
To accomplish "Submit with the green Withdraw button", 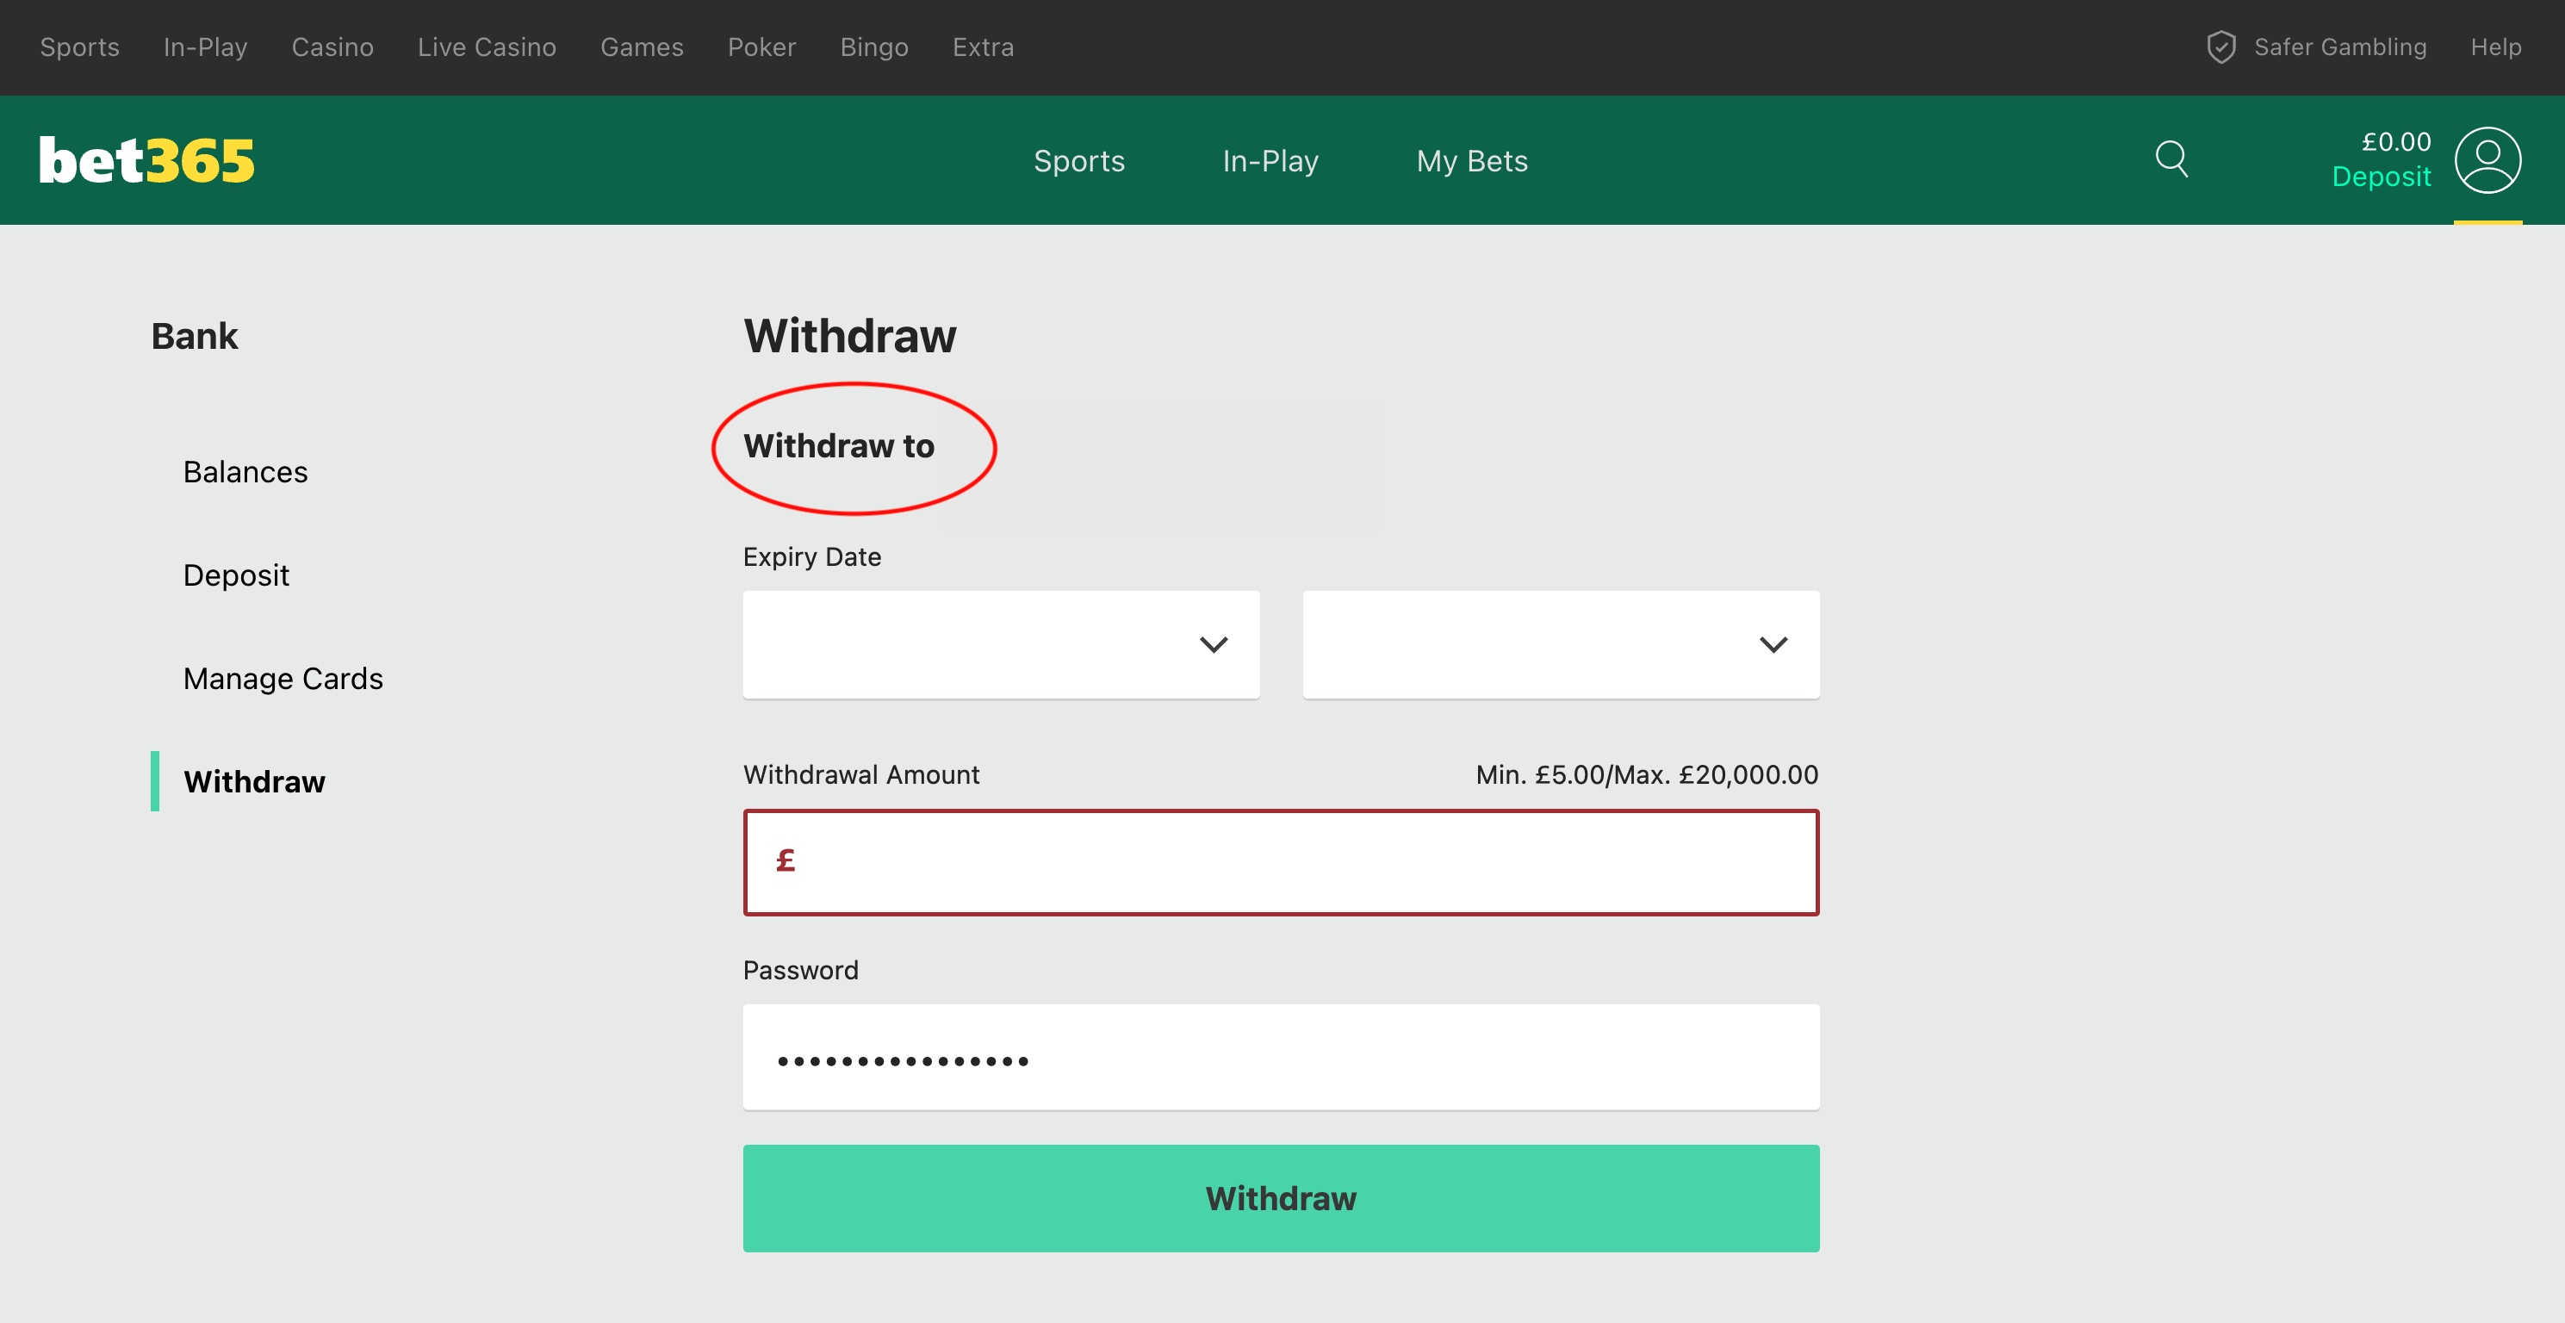I will coord(1281,1199).
